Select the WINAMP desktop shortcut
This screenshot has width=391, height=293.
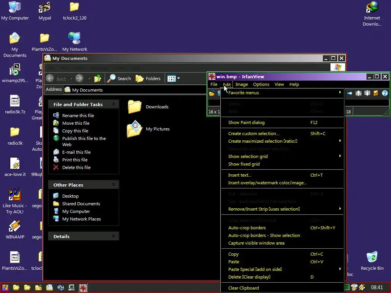(x=15, y=229)
